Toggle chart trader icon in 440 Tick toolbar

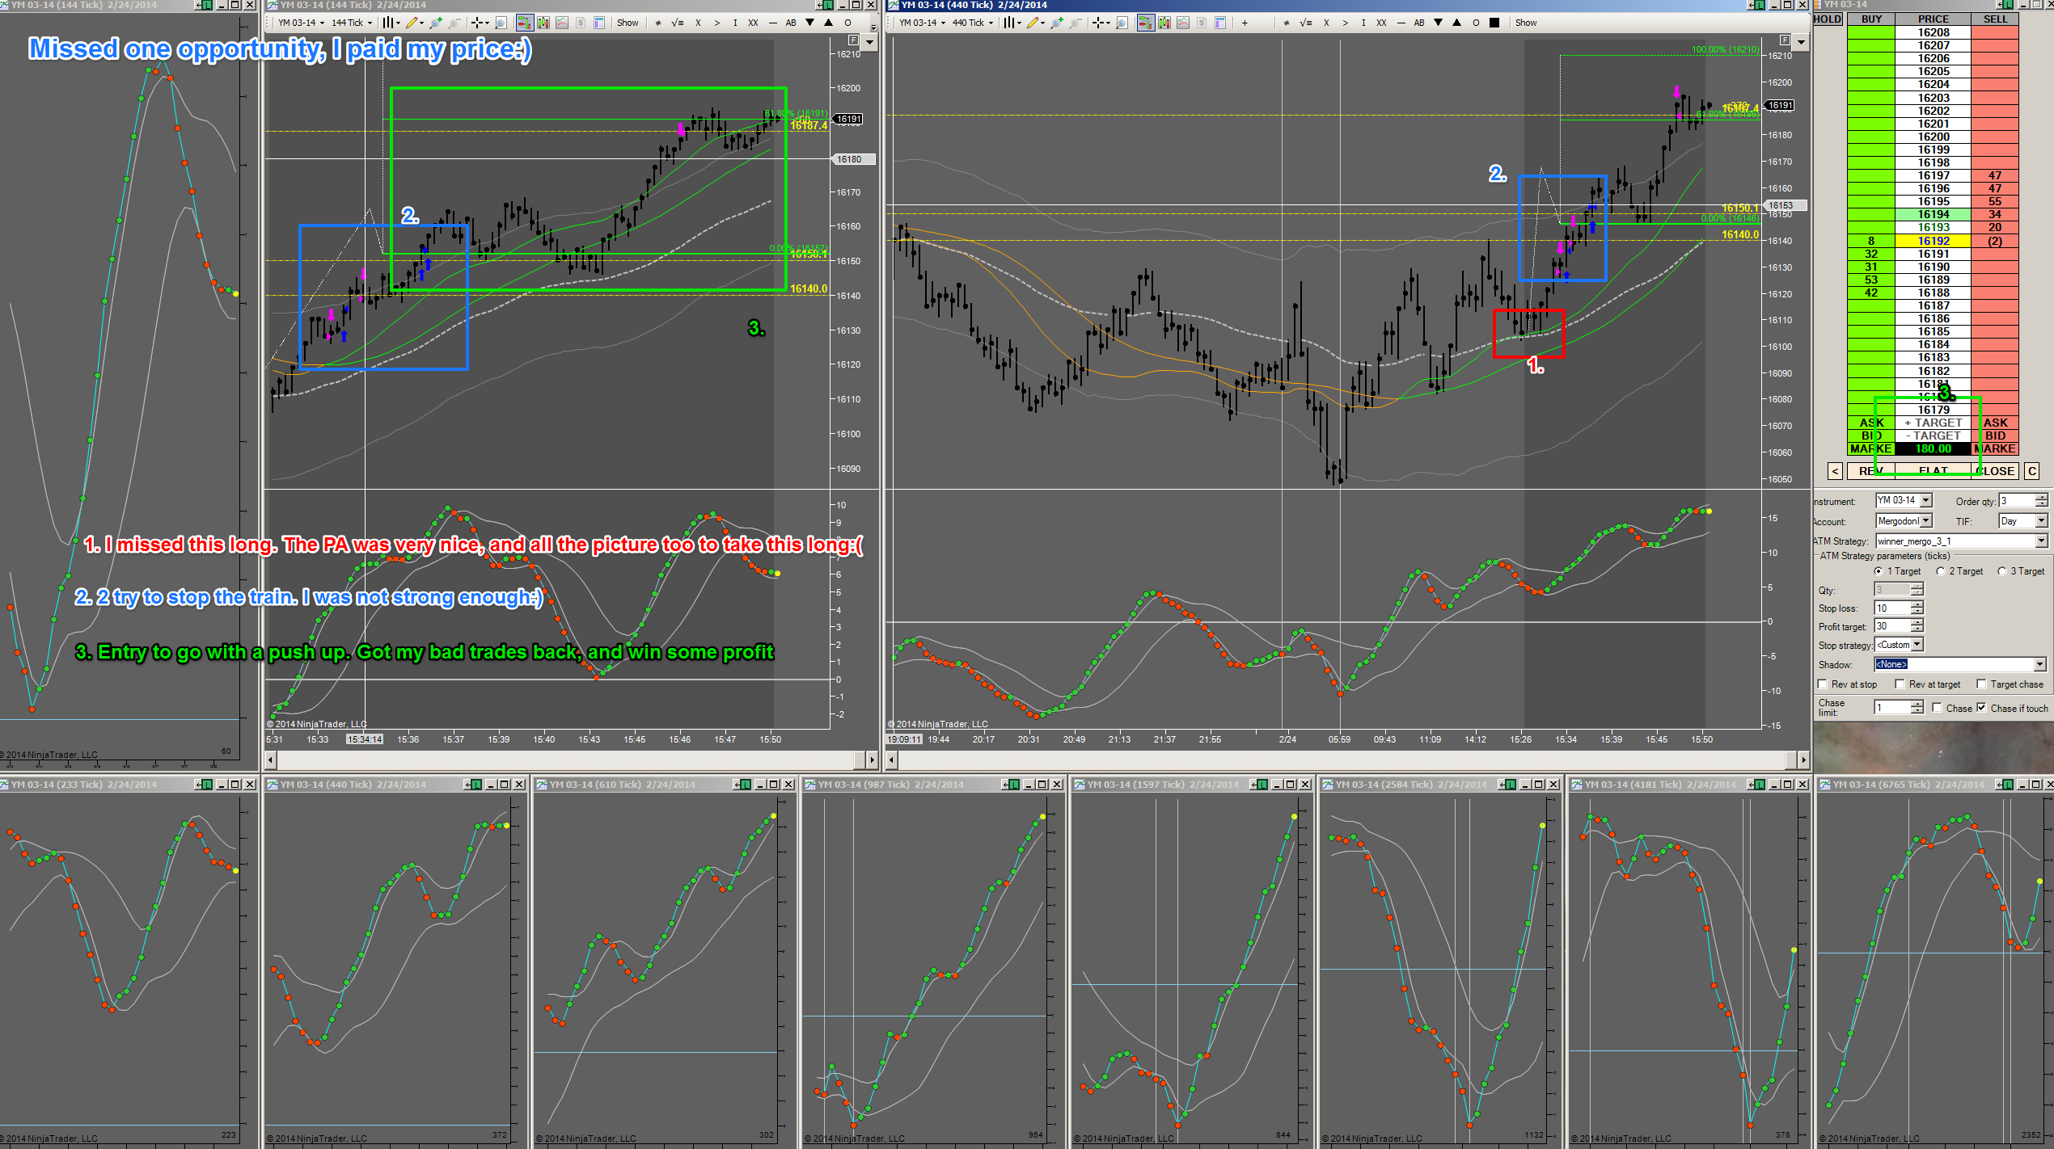coord(1145,23)
